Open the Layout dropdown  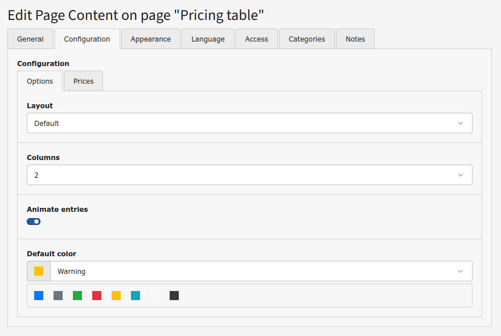tap(249, 123)
